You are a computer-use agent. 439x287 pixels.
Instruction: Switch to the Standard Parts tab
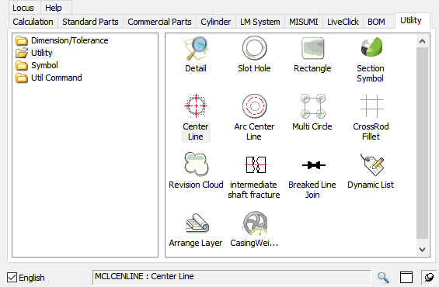click(90, 22)
